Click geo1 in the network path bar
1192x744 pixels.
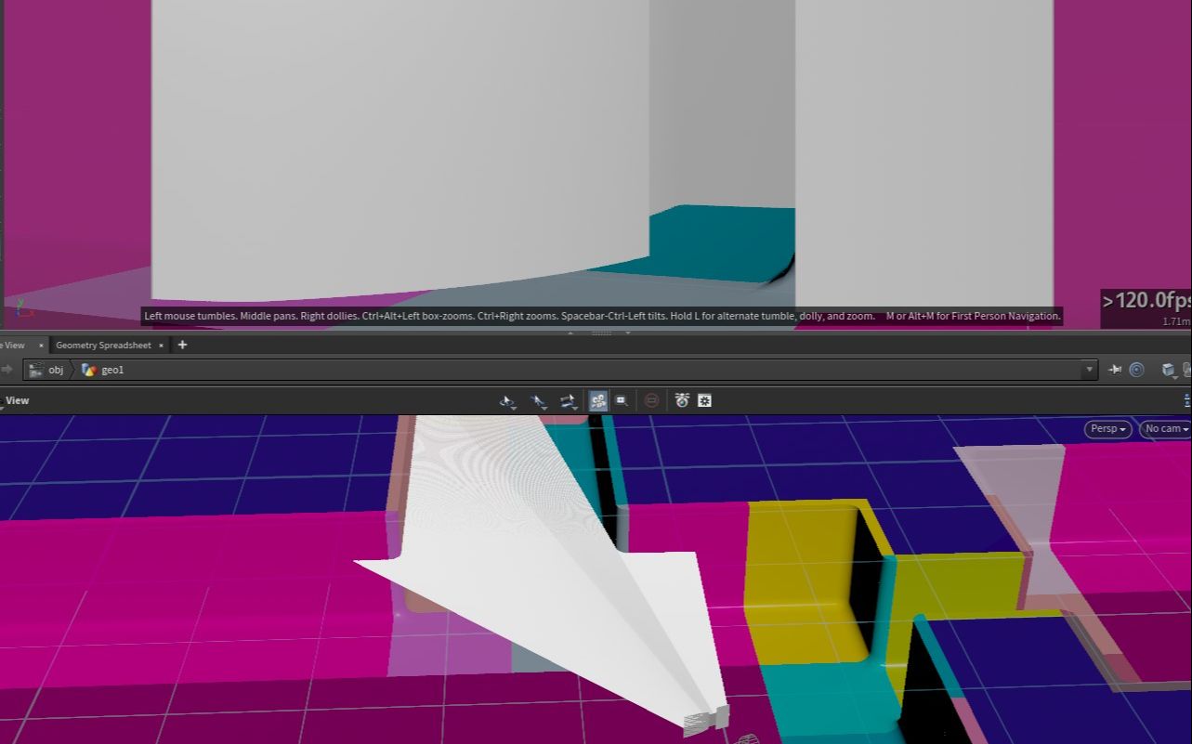[x=113, y=370]
